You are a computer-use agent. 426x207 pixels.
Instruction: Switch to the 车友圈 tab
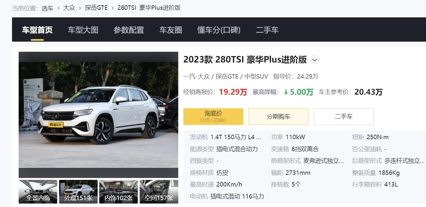171,30
